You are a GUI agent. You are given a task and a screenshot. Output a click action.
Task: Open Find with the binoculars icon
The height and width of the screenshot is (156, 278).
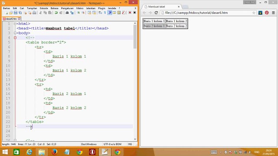click(67, 13)
